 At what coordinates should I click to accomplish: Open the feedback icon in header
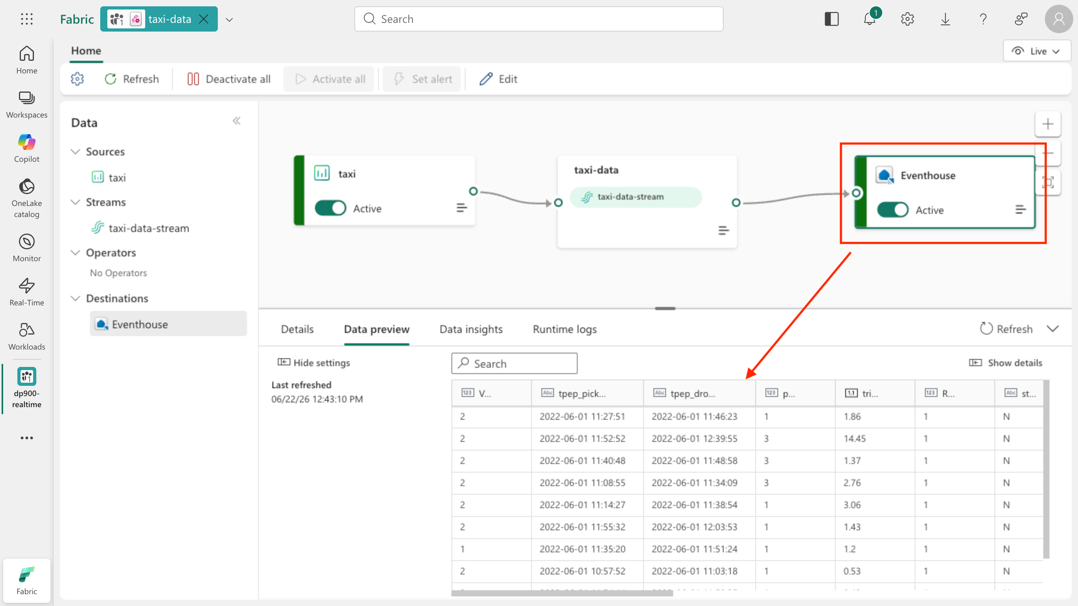1021,19
